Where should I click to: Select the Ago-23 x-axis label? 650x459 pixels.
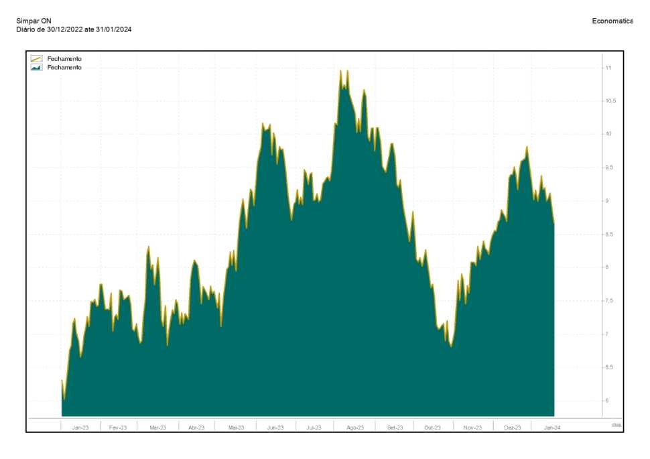[x=355, y=428]
